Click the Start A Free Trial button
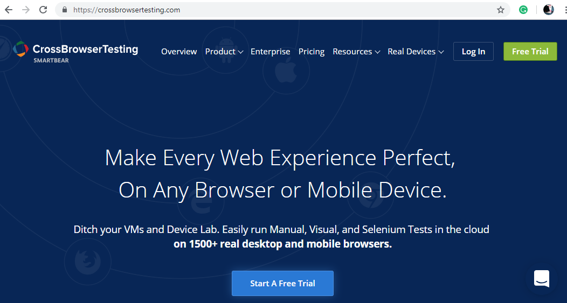 point(282,284)
